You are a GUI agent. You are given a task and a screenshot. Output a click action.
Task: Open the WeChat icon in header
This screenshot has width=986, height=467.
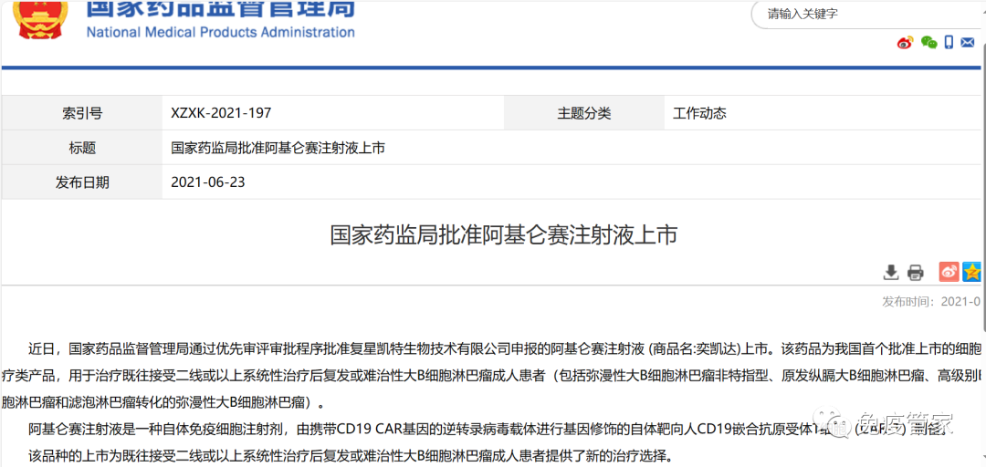point(928,43)
